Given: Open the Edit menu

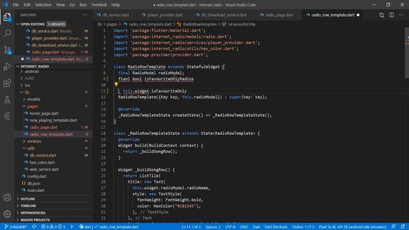Looking at the screenshot, I should (x=27, y=4).
